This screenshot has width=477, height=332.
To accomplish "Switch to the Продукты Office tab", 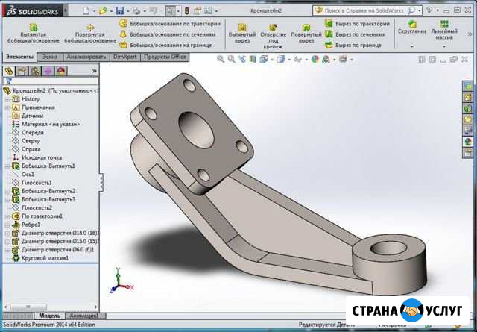I will pyautogui.click(x=165, y=57).
